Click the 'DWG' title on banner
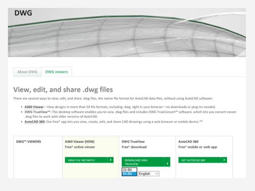The height and width of the screenshot is (191, 255). pyautogui.click(x=23, y=13)
